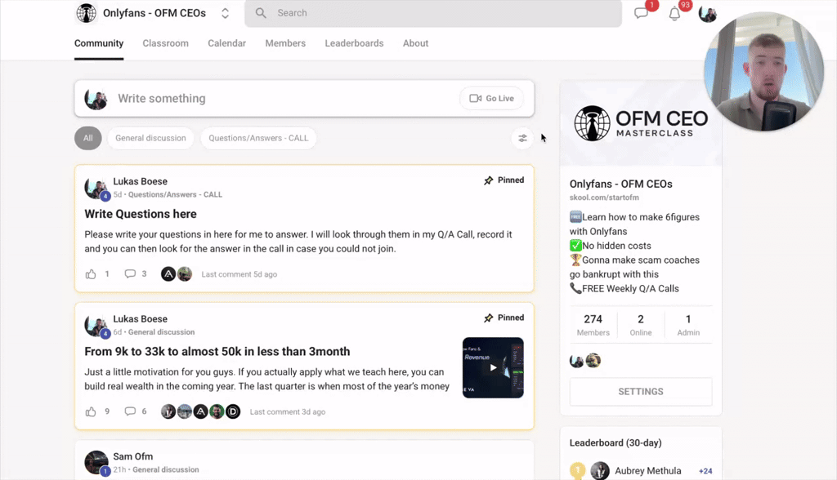Like the Write Questions here post
This screenshot has height=480, width=837.
coord(91,274)
